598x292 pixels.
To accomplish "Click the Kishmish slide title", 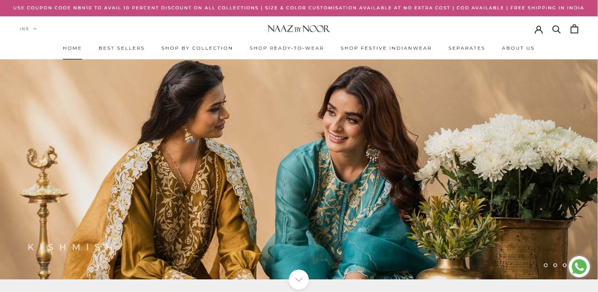I will click(x=71, y=247).
